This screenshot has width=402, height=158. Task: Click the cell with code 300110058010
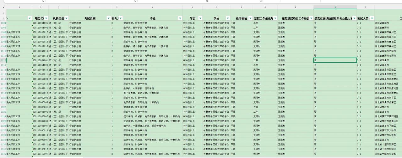[40, 70]
